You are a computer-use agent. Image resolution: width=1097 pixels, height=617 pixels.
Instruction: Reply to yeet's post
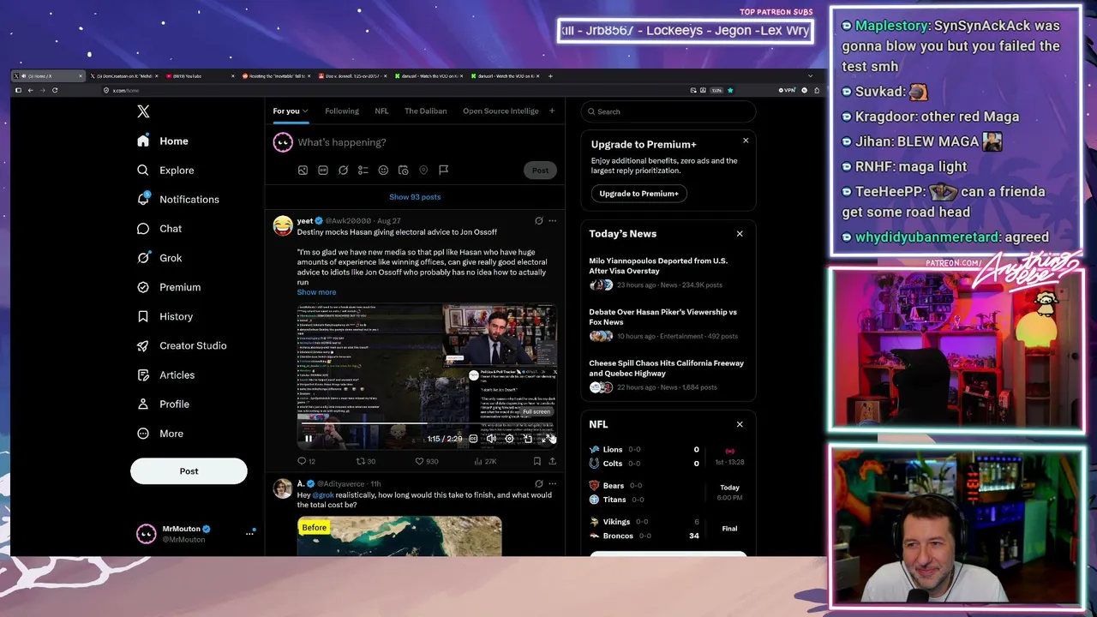(x=306, y=461)
